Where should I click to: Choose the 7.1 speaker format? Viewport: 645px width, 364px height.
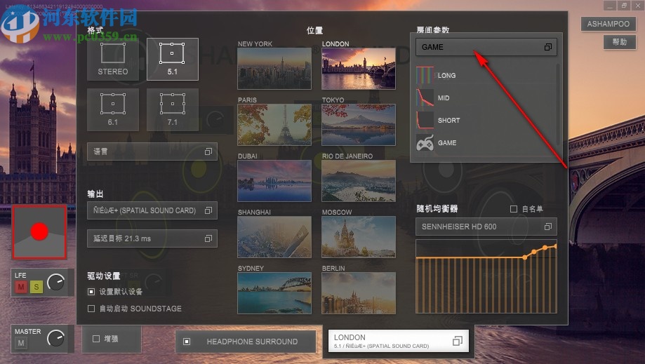tap(173, 109)
